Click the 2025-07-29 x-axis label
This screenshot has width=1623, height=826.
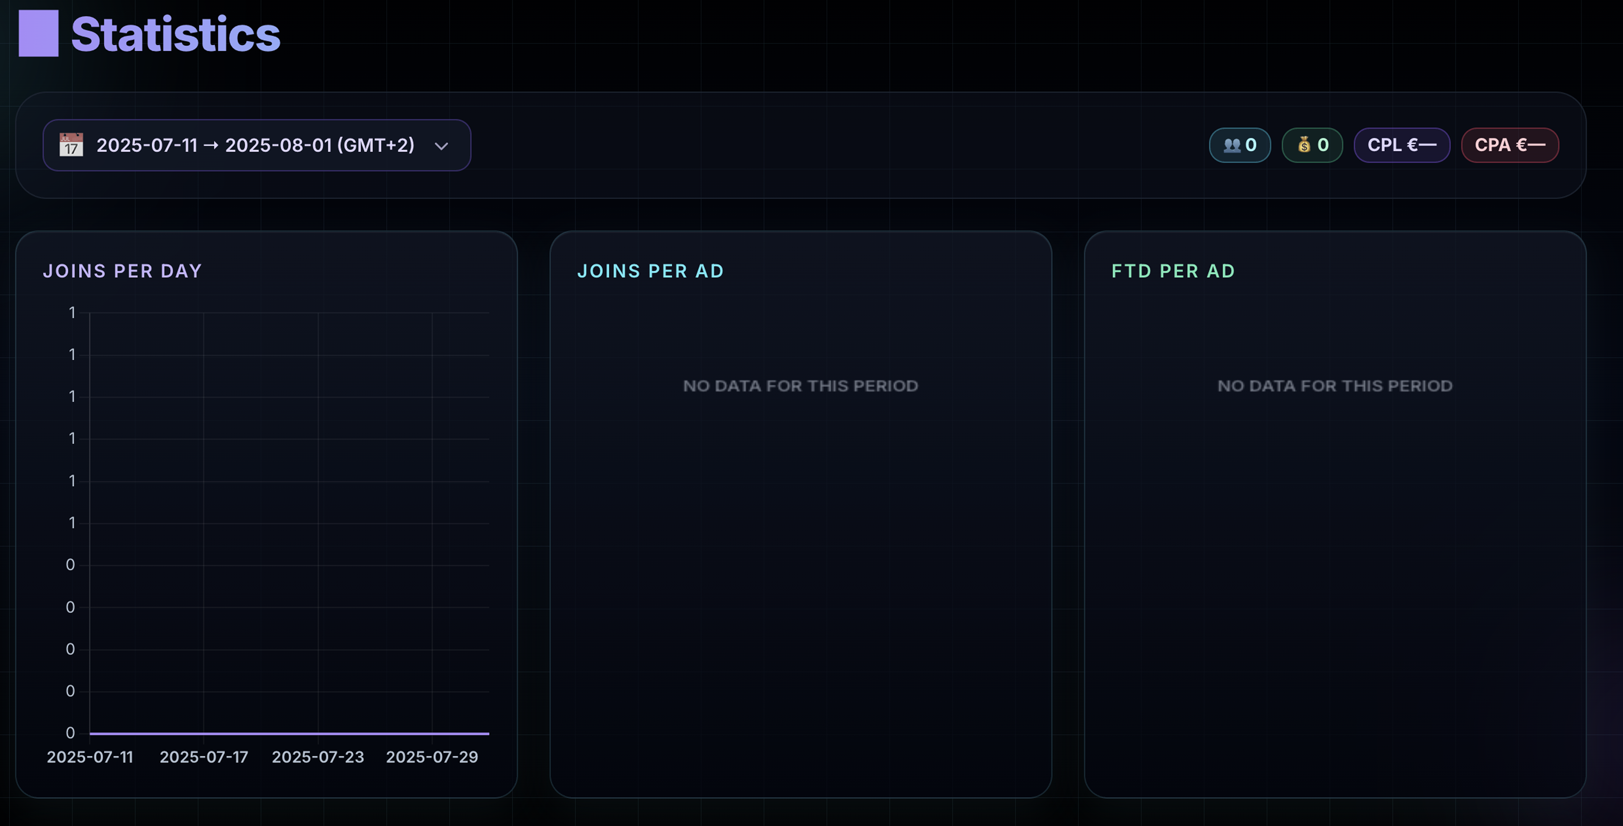tap(432, 757)
